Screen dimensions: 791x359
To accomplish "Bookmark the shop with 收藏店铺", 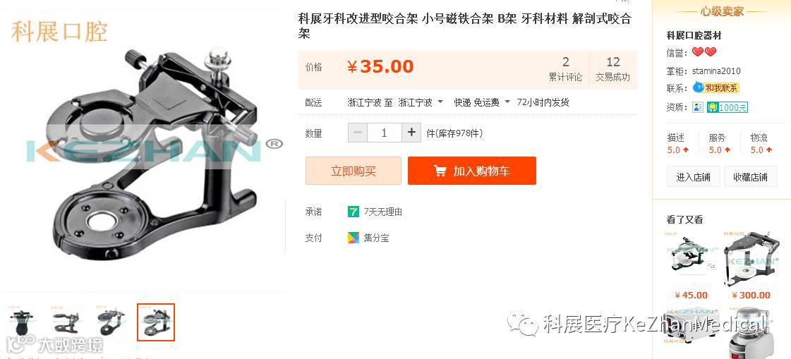I will point(750,177).
